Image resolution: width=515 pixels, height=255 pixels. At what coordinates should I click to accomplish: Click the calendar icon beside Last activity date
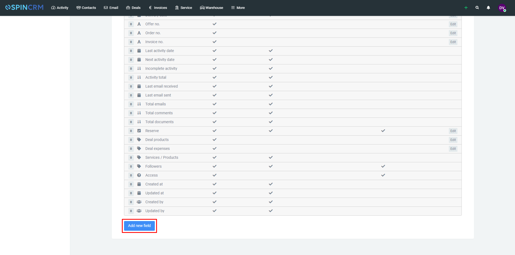[139, 51]
